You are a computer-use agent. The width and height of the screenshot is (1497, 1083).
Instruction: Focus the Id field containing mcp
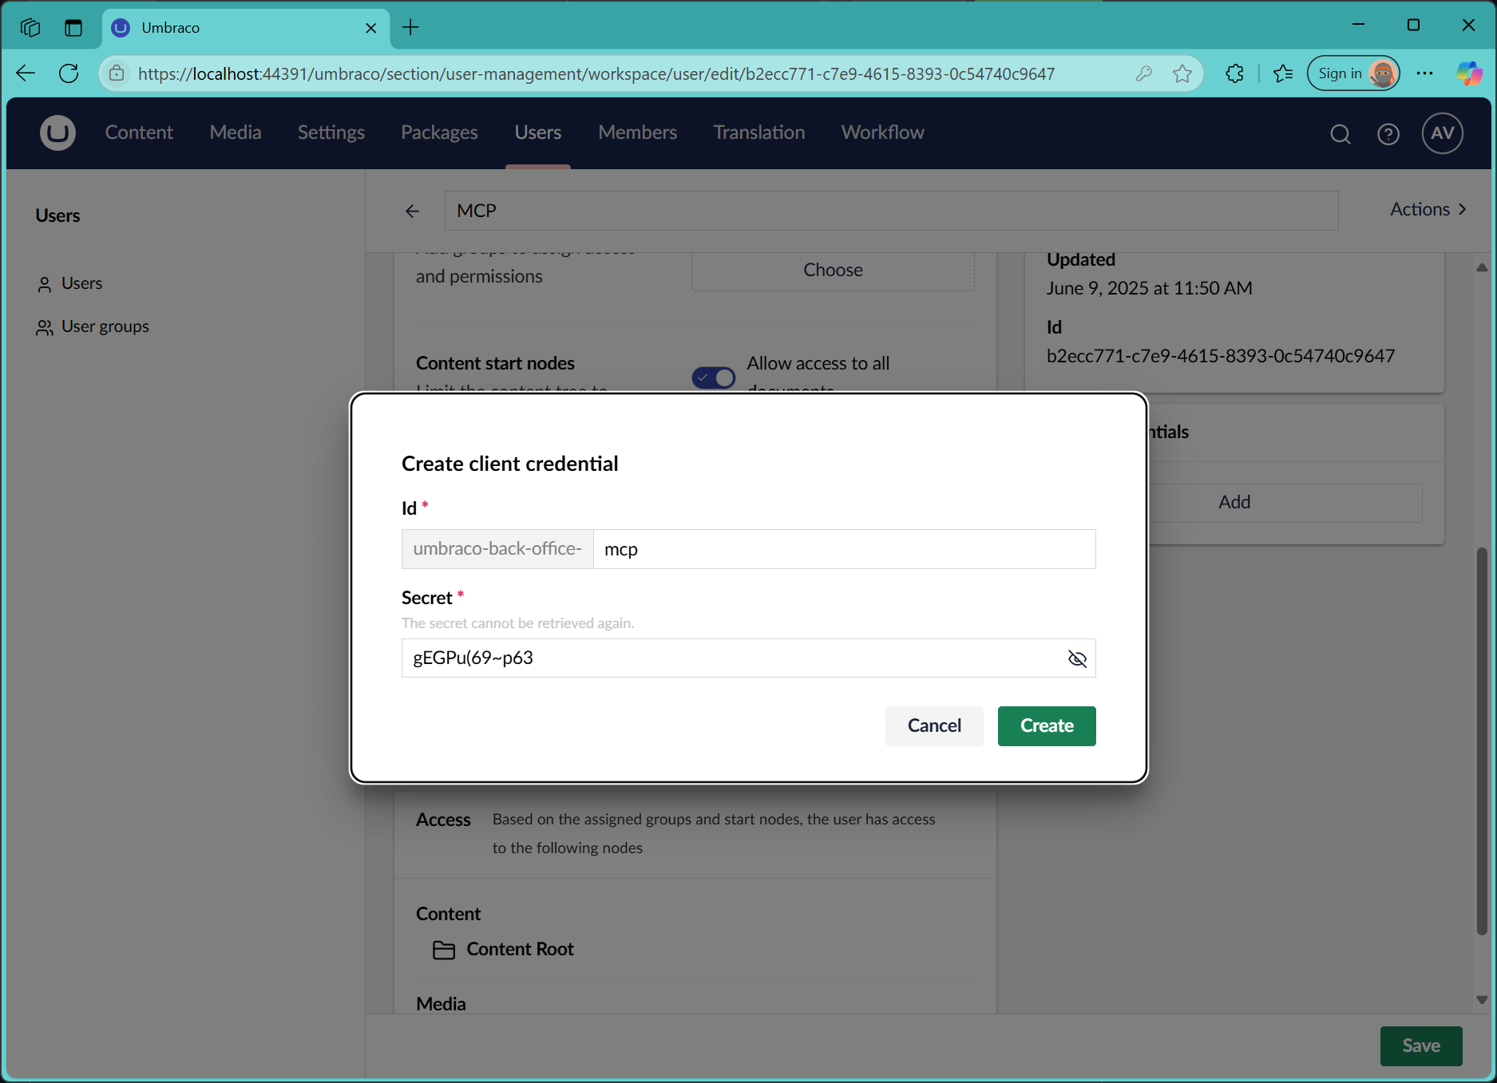(845, 549)
